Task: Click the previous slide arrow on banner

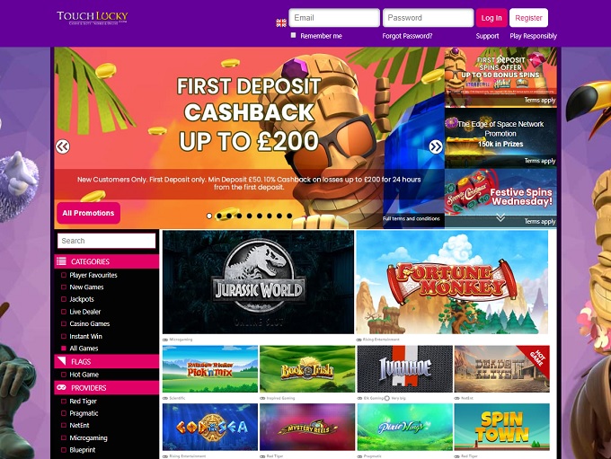Action: pyautogui.click(x=62, y=147)
